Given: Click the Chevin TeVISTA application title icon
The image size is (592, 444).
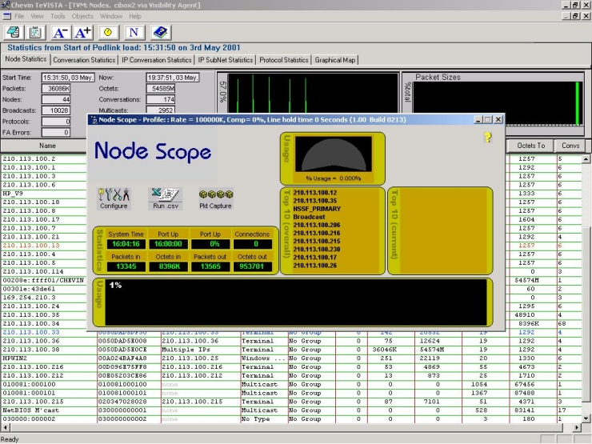Looking at the screenshot, I should (6, 5).
